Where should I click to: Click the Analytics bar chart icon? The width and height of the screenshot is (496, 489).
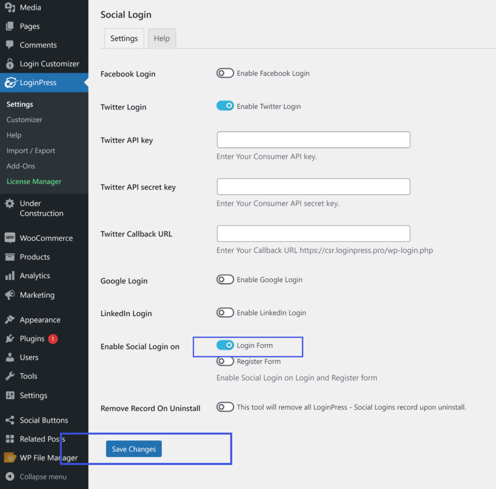click(10, 275)
